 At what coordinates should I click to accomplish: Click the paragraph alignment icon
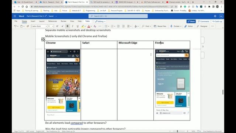[128, 26]
